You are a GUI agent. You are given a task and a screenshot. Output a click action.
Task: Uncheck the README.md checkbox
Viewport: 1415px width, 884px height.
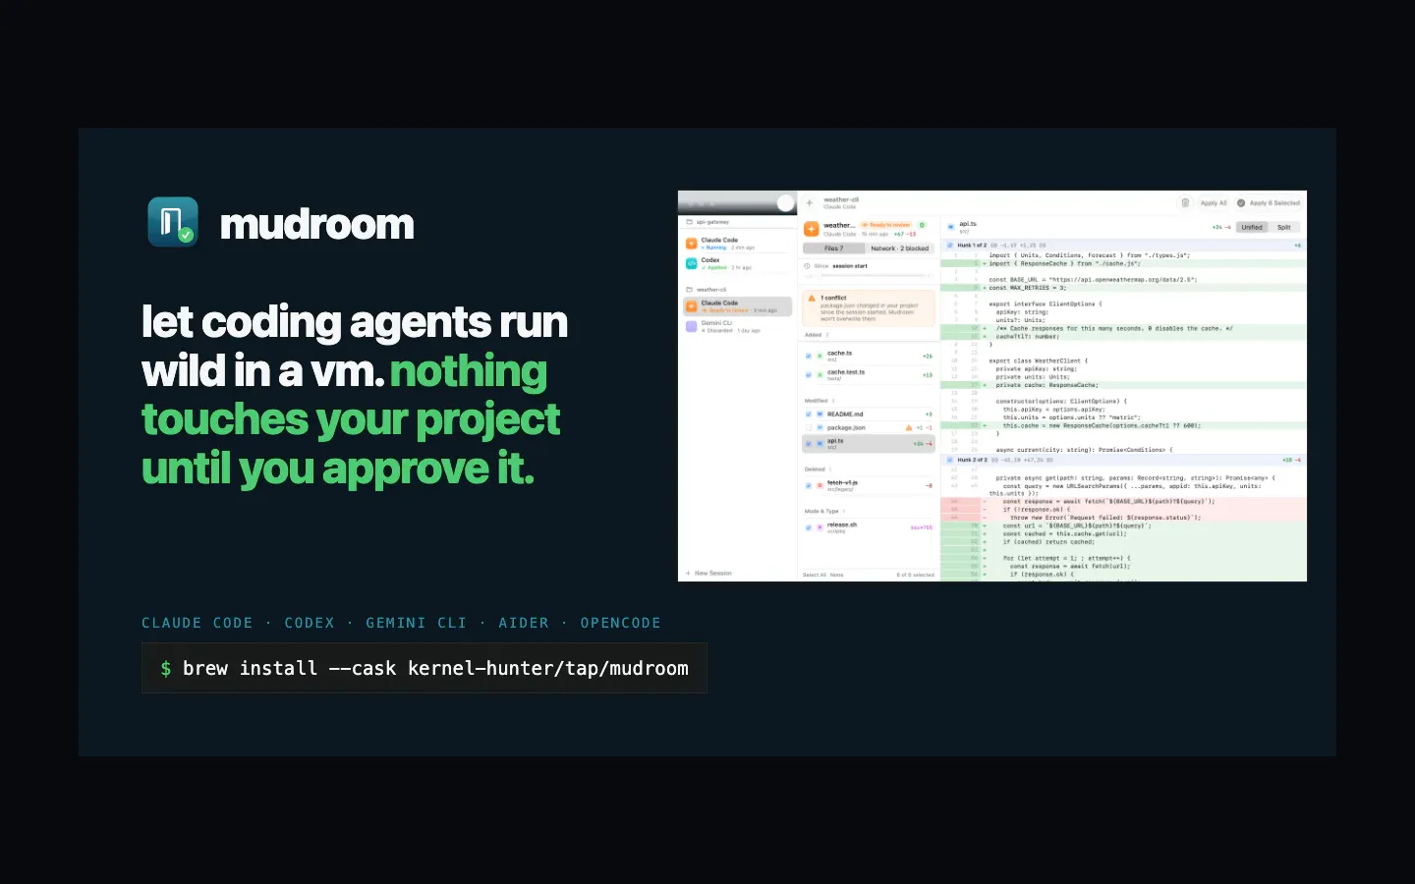click(809, 414)
